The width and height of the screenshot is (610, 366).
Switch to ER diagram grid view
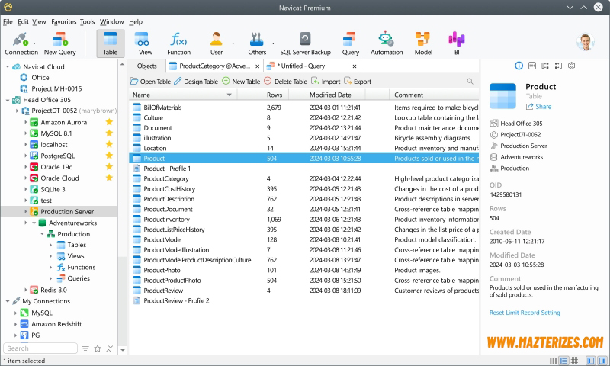tap(575, 361)
